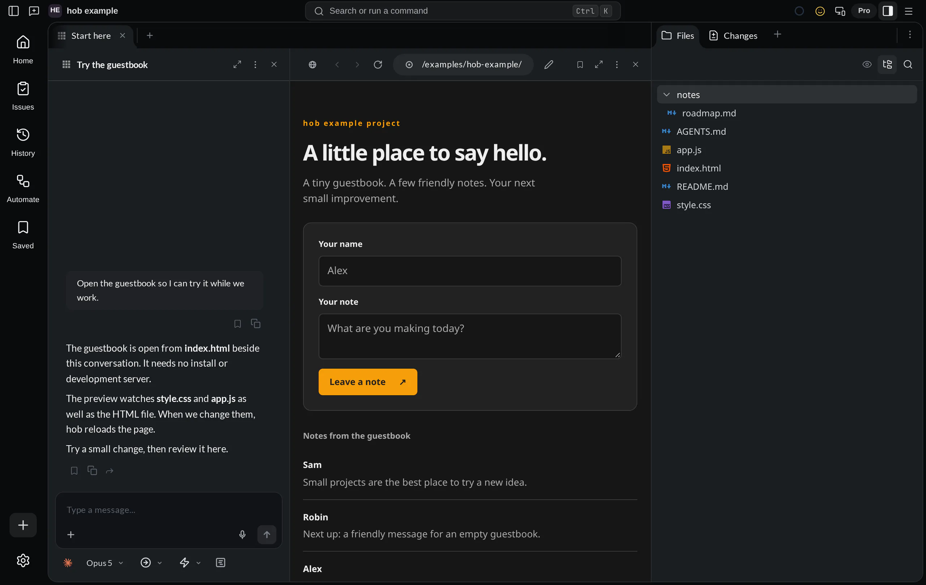This screenshot has width=926, height=585.
Task: Open the HE project avatar
Action: 55,10
